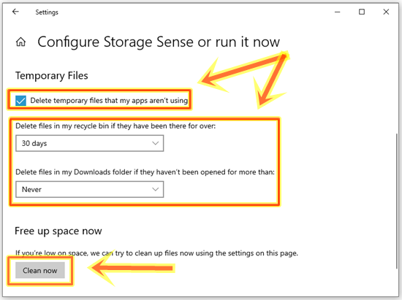Uncheck the Delete temporary files checkbox

pyautogui.click(x=20, y=101)
